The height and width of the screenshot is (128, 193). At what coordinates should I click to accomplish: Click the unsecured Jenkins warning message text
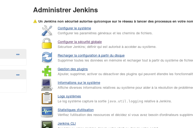tap(116, 21)
